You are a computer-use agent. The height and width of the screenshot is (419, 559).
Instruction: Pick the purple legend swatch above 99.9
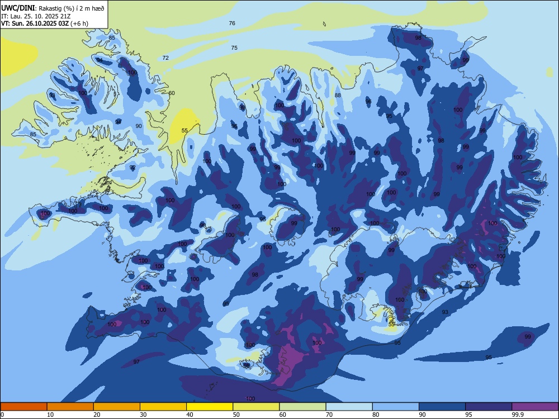click(535, 407)
